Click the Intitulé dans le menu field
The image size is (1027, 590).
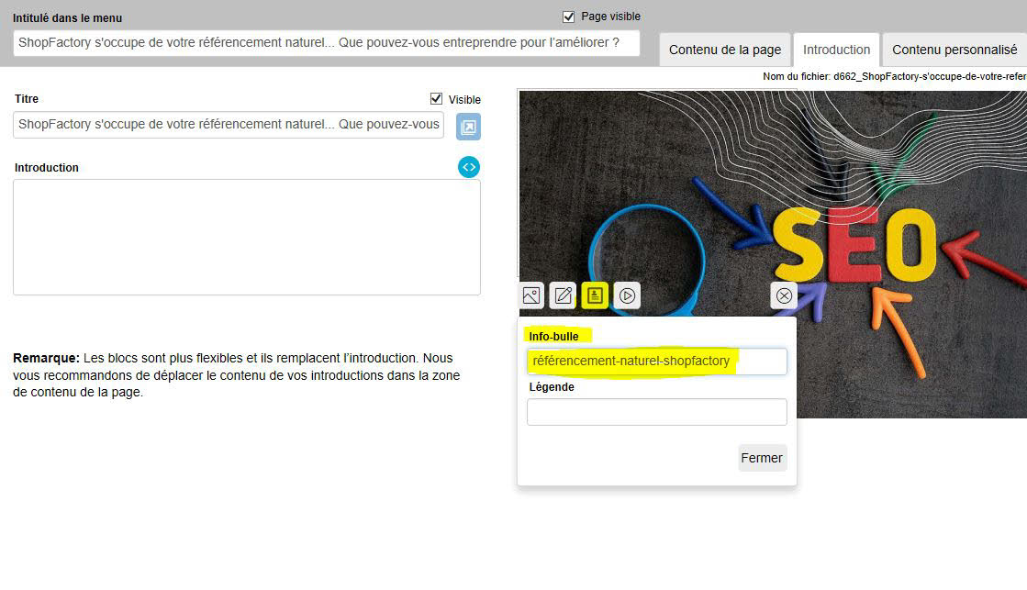[326, 43]
